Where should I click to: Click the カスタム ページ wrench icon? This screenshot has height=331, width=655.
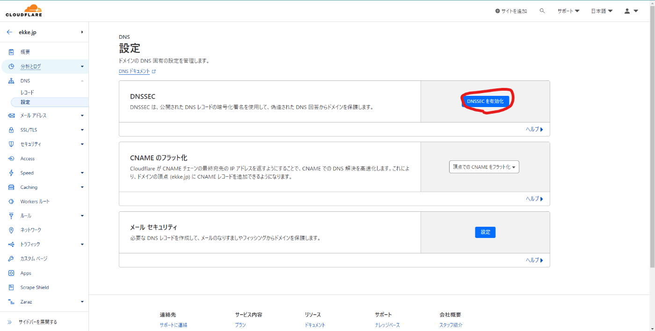coord(11,259)
